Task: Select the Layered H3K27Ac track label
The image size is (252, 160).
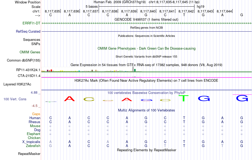Action: (x=17, y=84)
